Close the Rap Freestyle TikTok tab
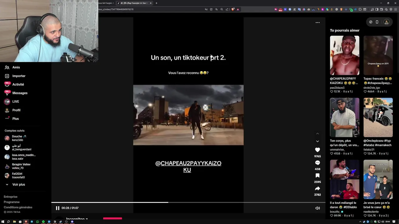399x224 pixels. [x=151, y=3]
